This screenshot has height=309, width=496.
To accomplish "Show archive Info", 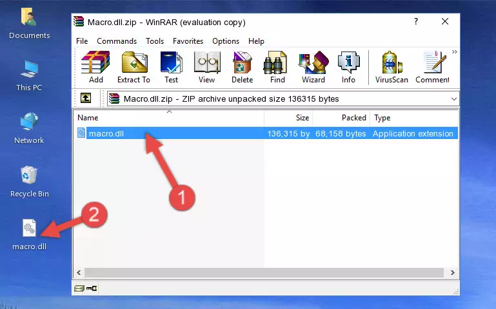I will coord(348,67).
